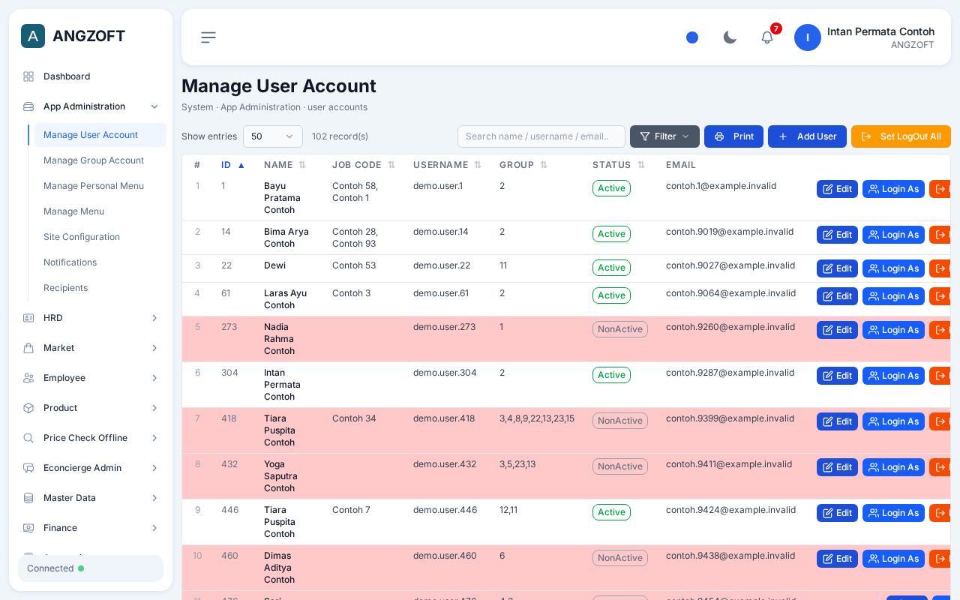Click the Master Data database icon

tap(28, 498)
